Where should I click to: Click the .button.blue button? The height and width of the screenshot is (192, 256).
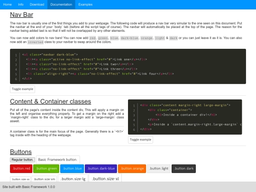(x=72, y=168)
